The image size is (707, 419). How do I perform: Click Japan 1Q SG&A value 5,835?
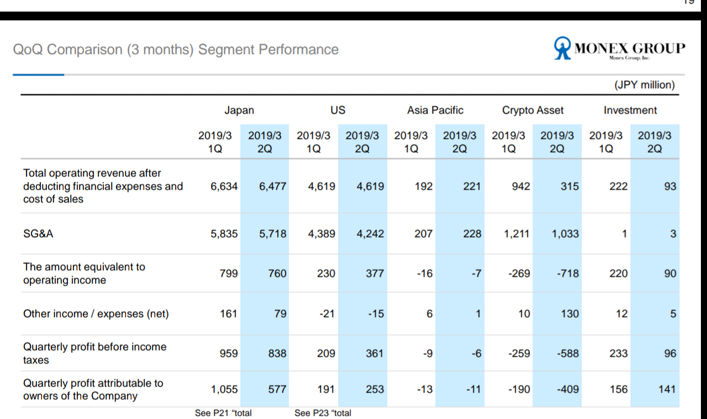[224, 234]
